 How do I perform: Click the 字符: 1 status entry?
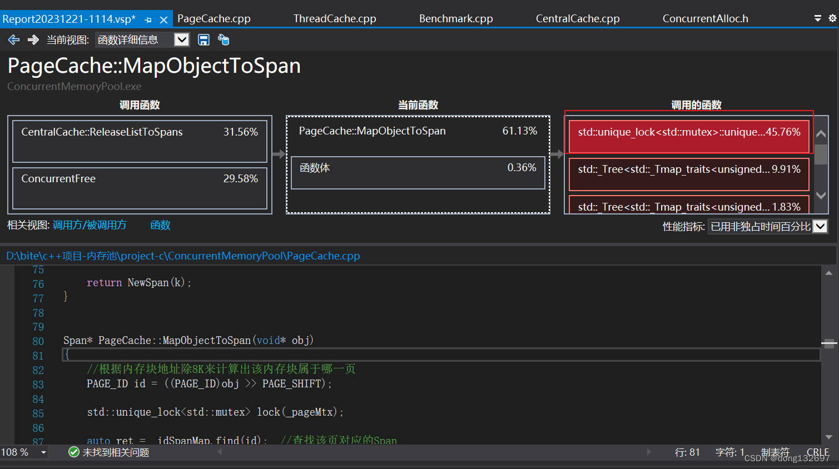730,452
